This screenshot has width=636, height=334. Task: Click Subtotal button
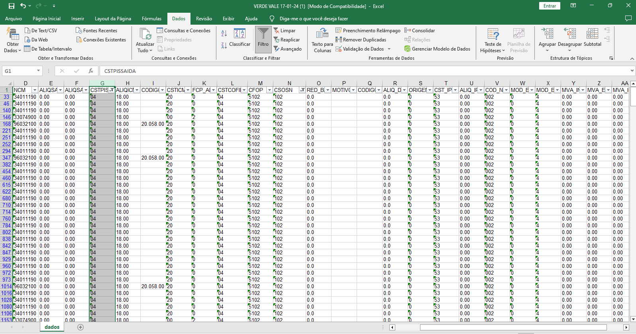592,38
